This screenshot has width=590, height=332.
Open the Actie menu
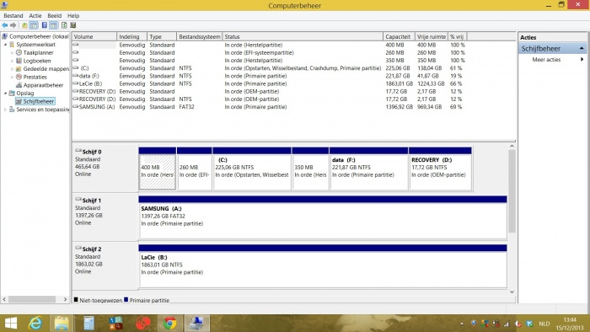[35, 16]
